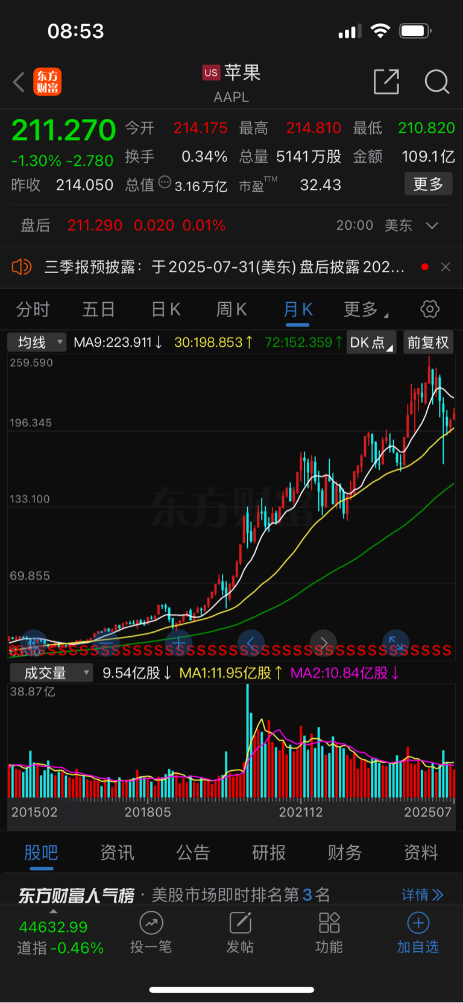The height and width of the screenshot is (1003, 463).
Task: Tap the zoom-in plus on chart
Action: point(178,643)
